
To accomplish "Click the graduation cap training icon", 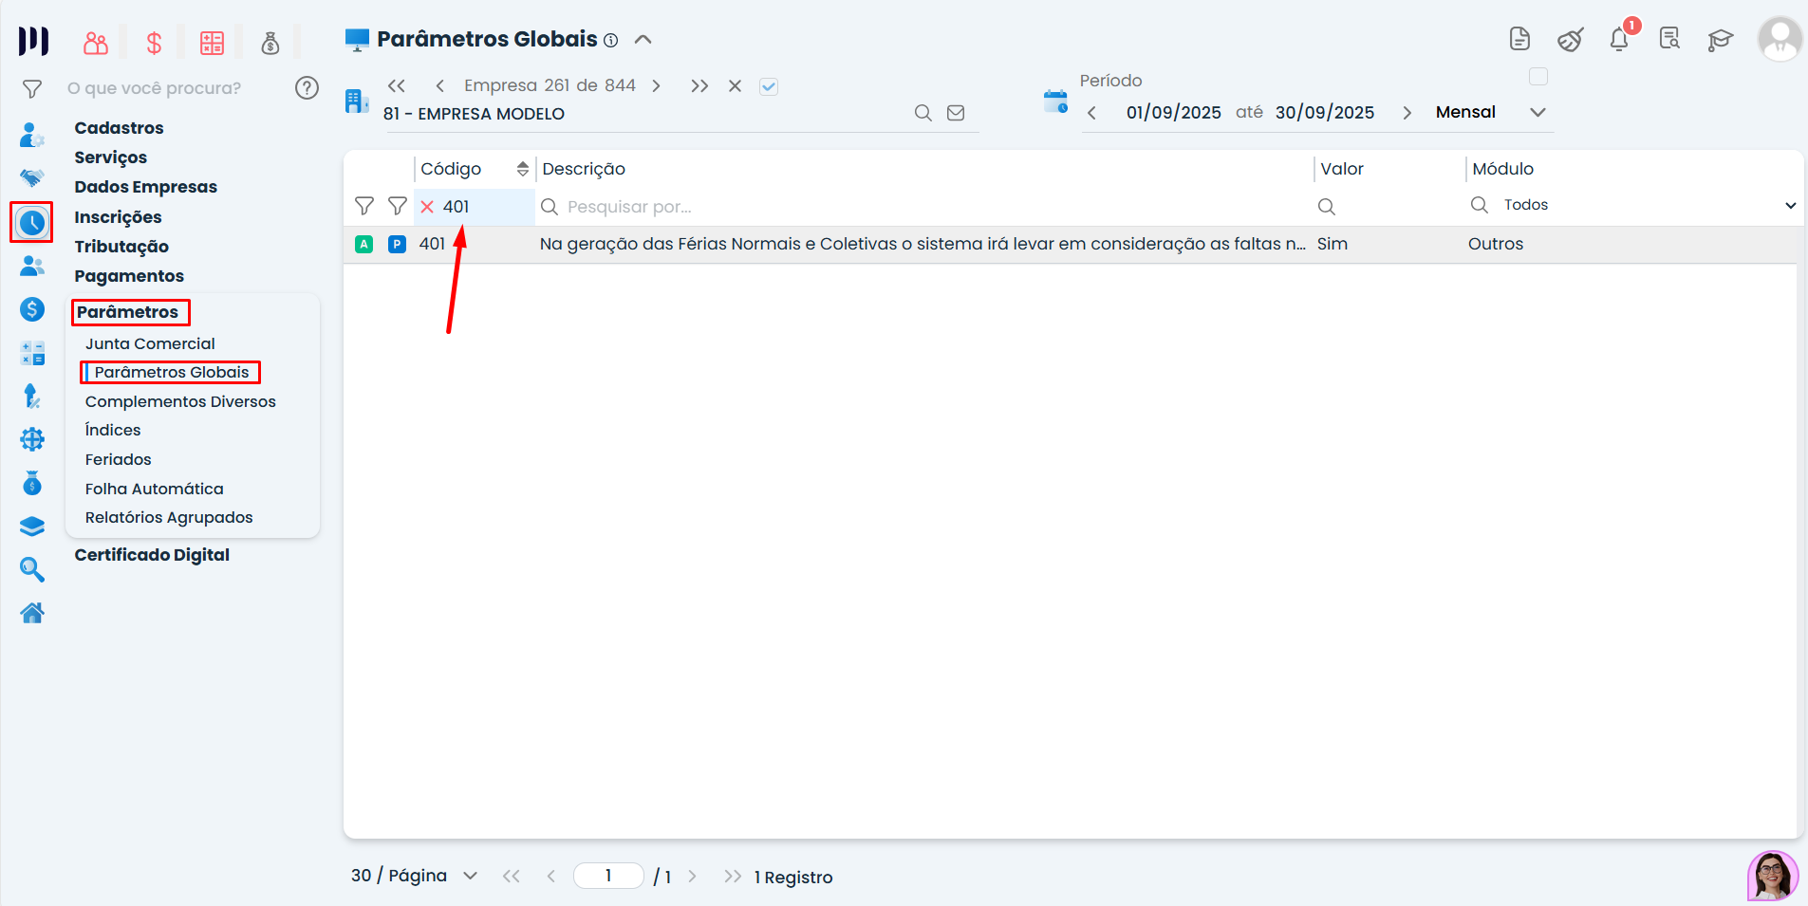I will pyautogui.click(x=1720, y=40).
